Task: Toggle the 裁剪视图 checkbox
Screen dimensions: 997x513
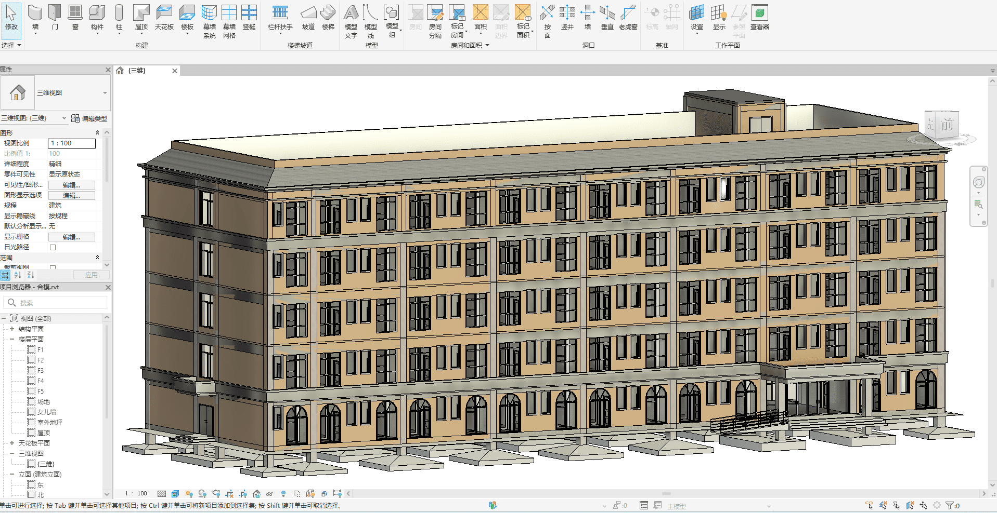Action: point(53,267)
